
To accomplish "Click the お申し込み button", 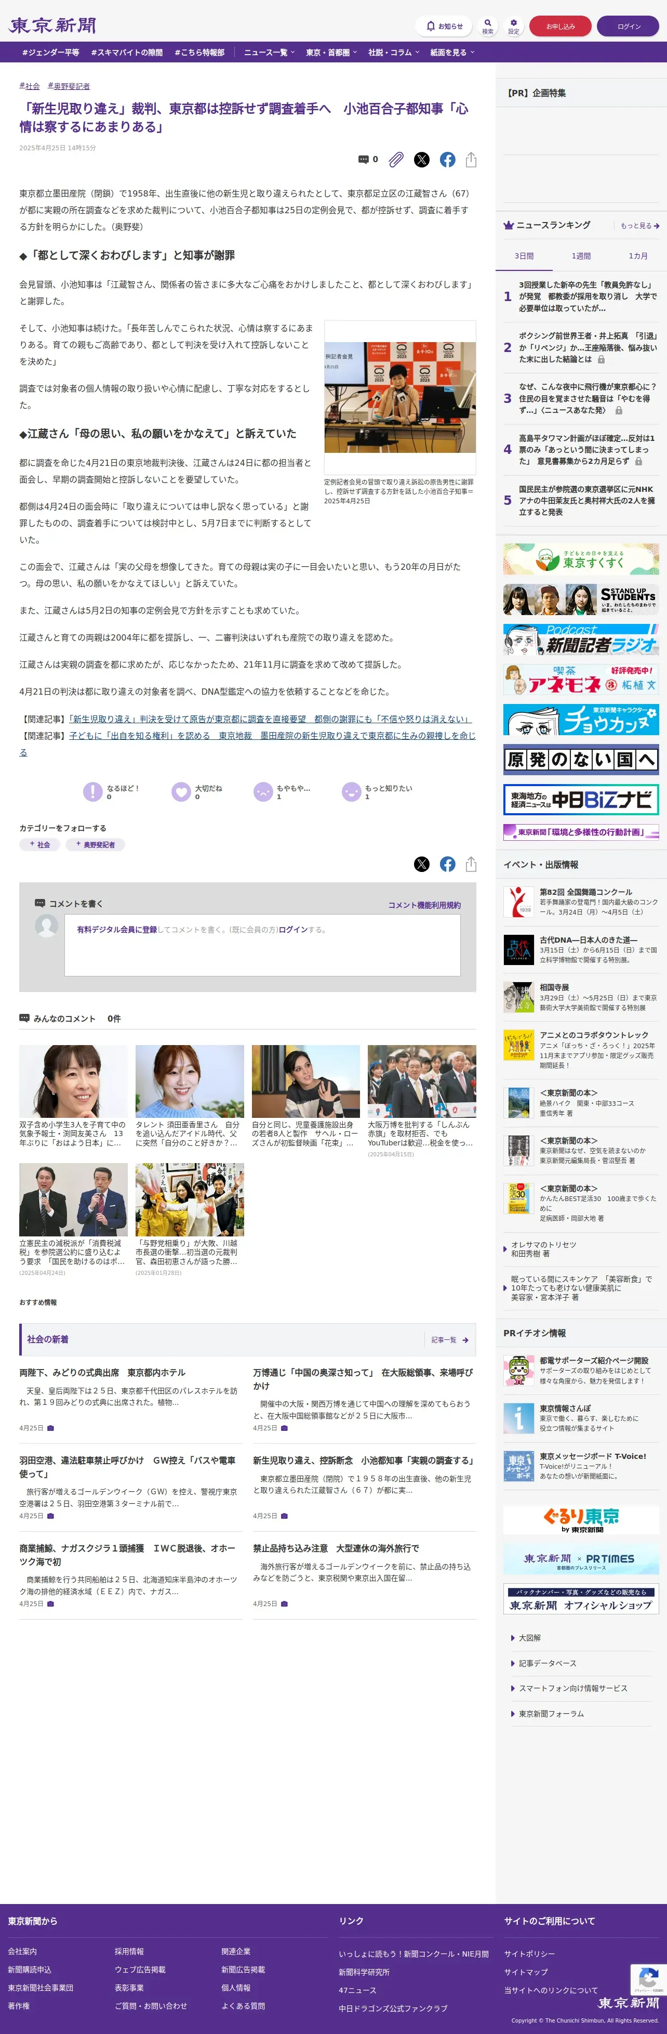I will click(x=561, y=26).
